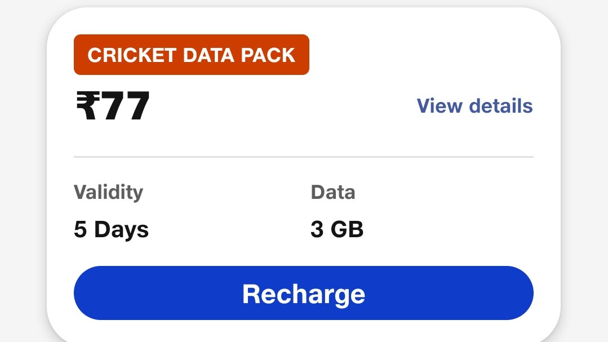Click the word 'View' in the link
Viewport: 608px width, 342px height.
tap(440, 106)
